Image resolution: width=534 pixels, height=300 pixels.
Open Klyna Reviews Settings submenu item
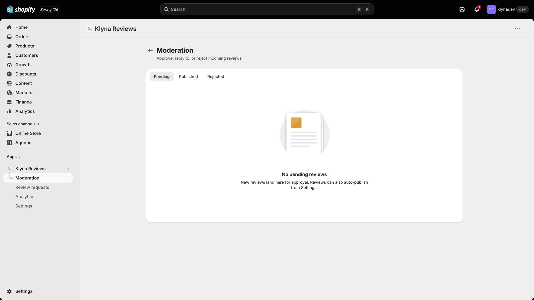24,206
